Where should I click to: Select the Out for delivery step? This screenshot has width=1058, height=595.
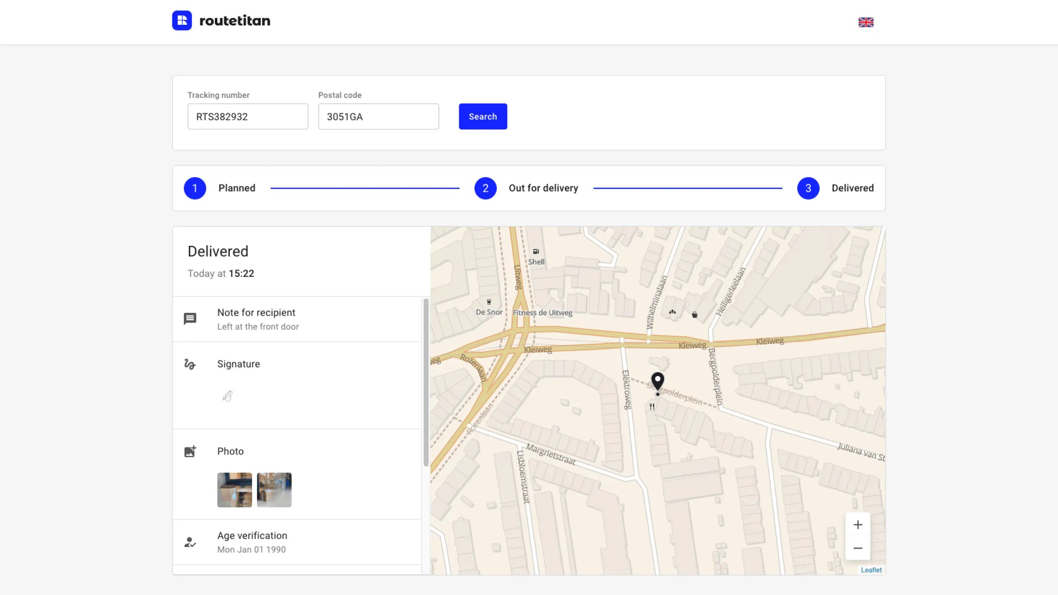(x=485, y=188)
